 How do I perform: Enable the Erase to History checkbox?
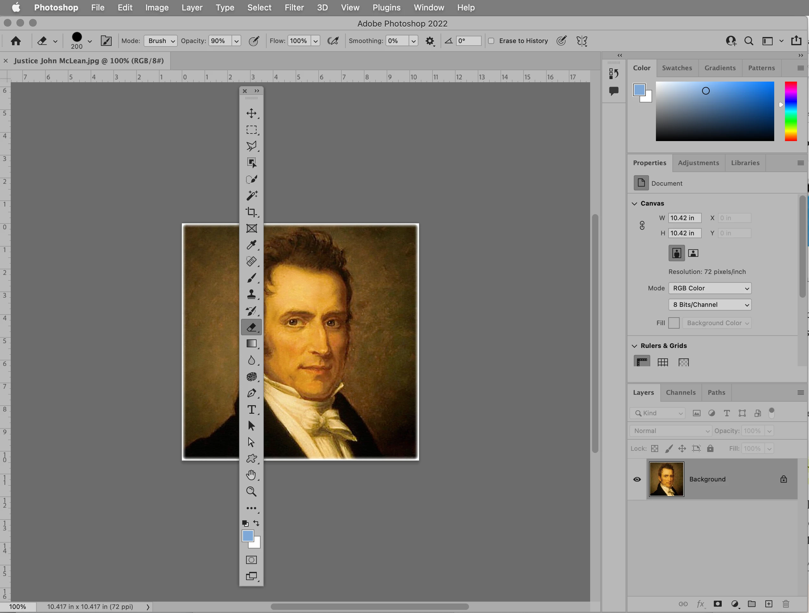tap(491, 41)
